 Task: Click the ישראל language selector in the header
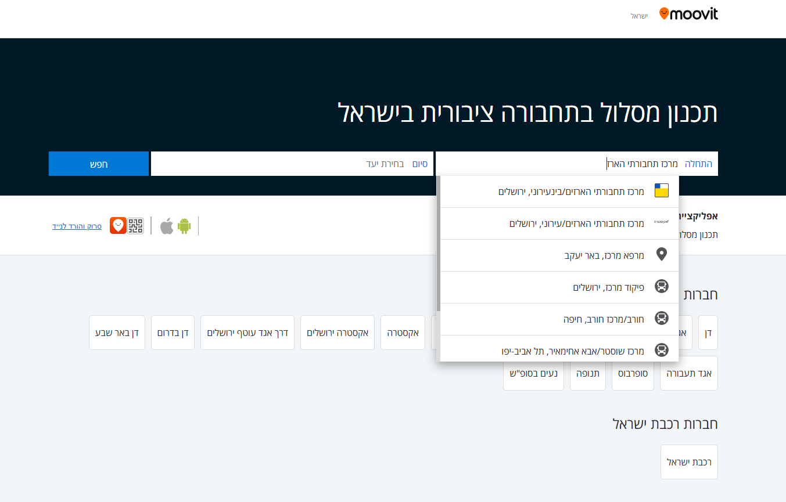pos(640,16)
